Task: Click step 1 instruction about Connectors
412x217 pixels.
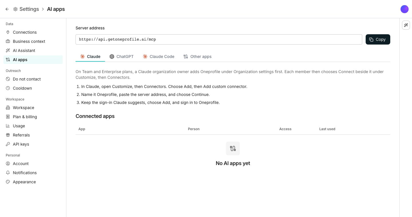Action: 164,87
